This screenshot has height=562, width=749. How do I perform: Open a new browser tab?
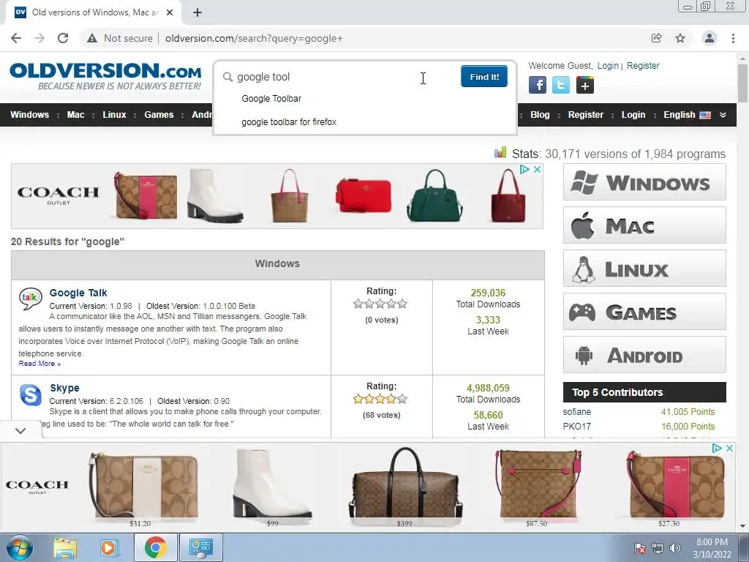click(197, 12)
